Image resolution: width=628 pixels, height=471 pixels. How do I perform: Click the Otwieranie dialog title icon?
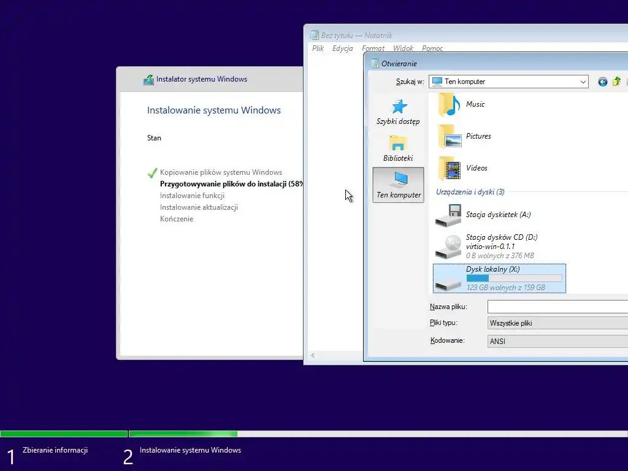point(375,63)
